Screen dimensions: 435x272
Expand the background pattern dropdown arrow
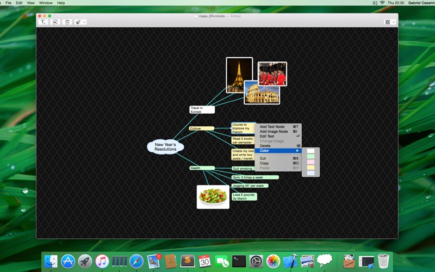[394, 22]
